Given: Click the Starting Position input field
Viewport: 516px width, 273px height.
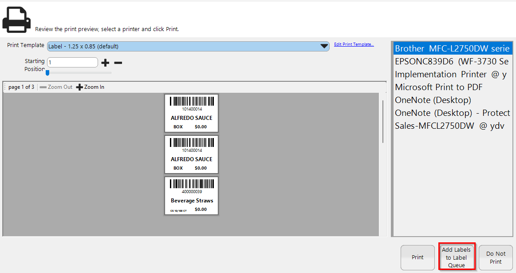Looking at the screenshot, I should (72, 63).
